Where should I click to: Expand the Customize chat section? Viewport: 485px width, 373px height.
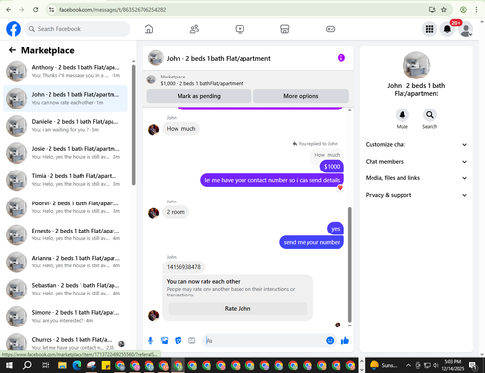tap(416, 145)
